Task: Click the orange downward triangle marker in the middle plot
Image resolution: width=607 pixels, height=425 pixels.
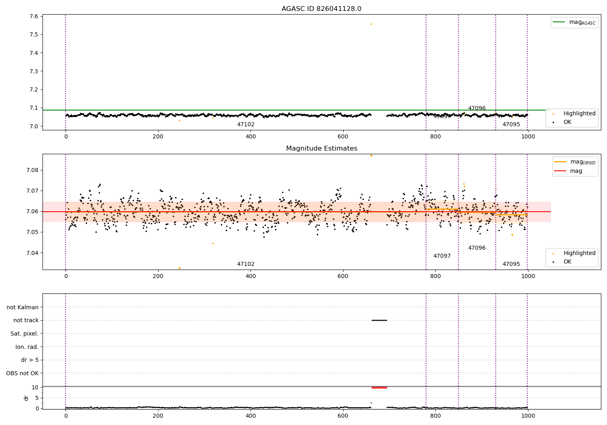Action: pos(179,268)
